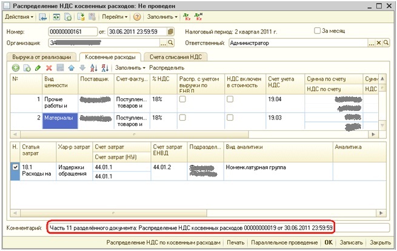The image size is (397, 251).
Task: Open the Счета списания НДС tab
Action: click(x=177, y=56)
